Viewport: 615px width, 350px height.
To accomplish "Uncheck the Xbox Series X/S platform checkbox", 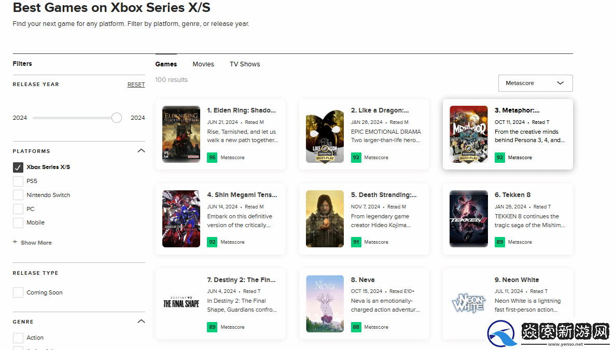I will click(18, 167).
